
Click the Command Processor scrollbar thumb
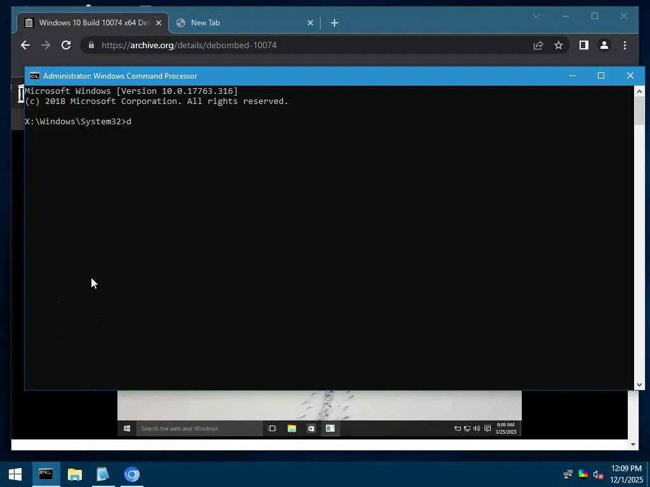(x=639, y=111)
